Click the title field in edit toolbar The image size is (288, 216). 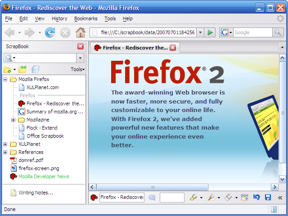pyautogui.click(x=122, y=198)
